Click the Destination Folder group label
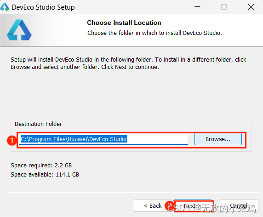 click(39, 124)
